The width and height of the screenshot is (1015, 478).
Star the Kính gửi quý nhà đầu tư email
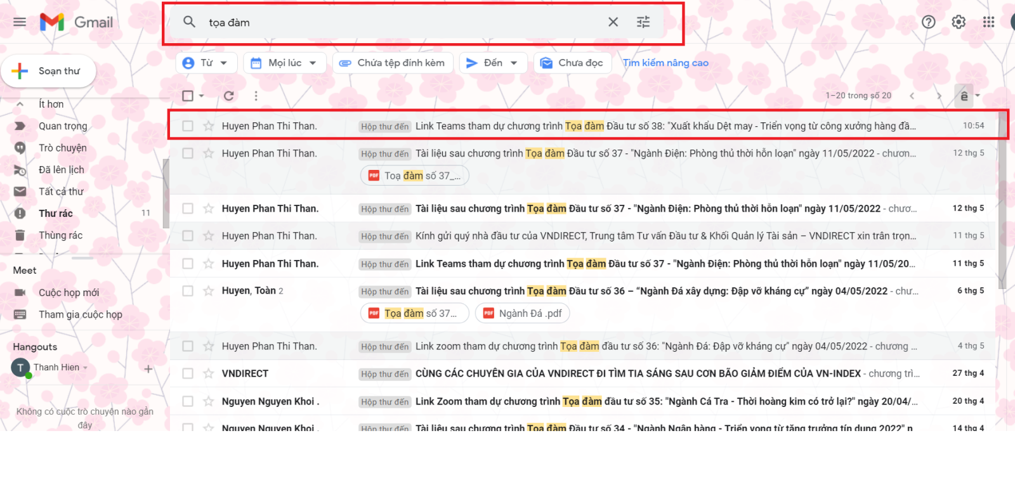coord(208,236)
